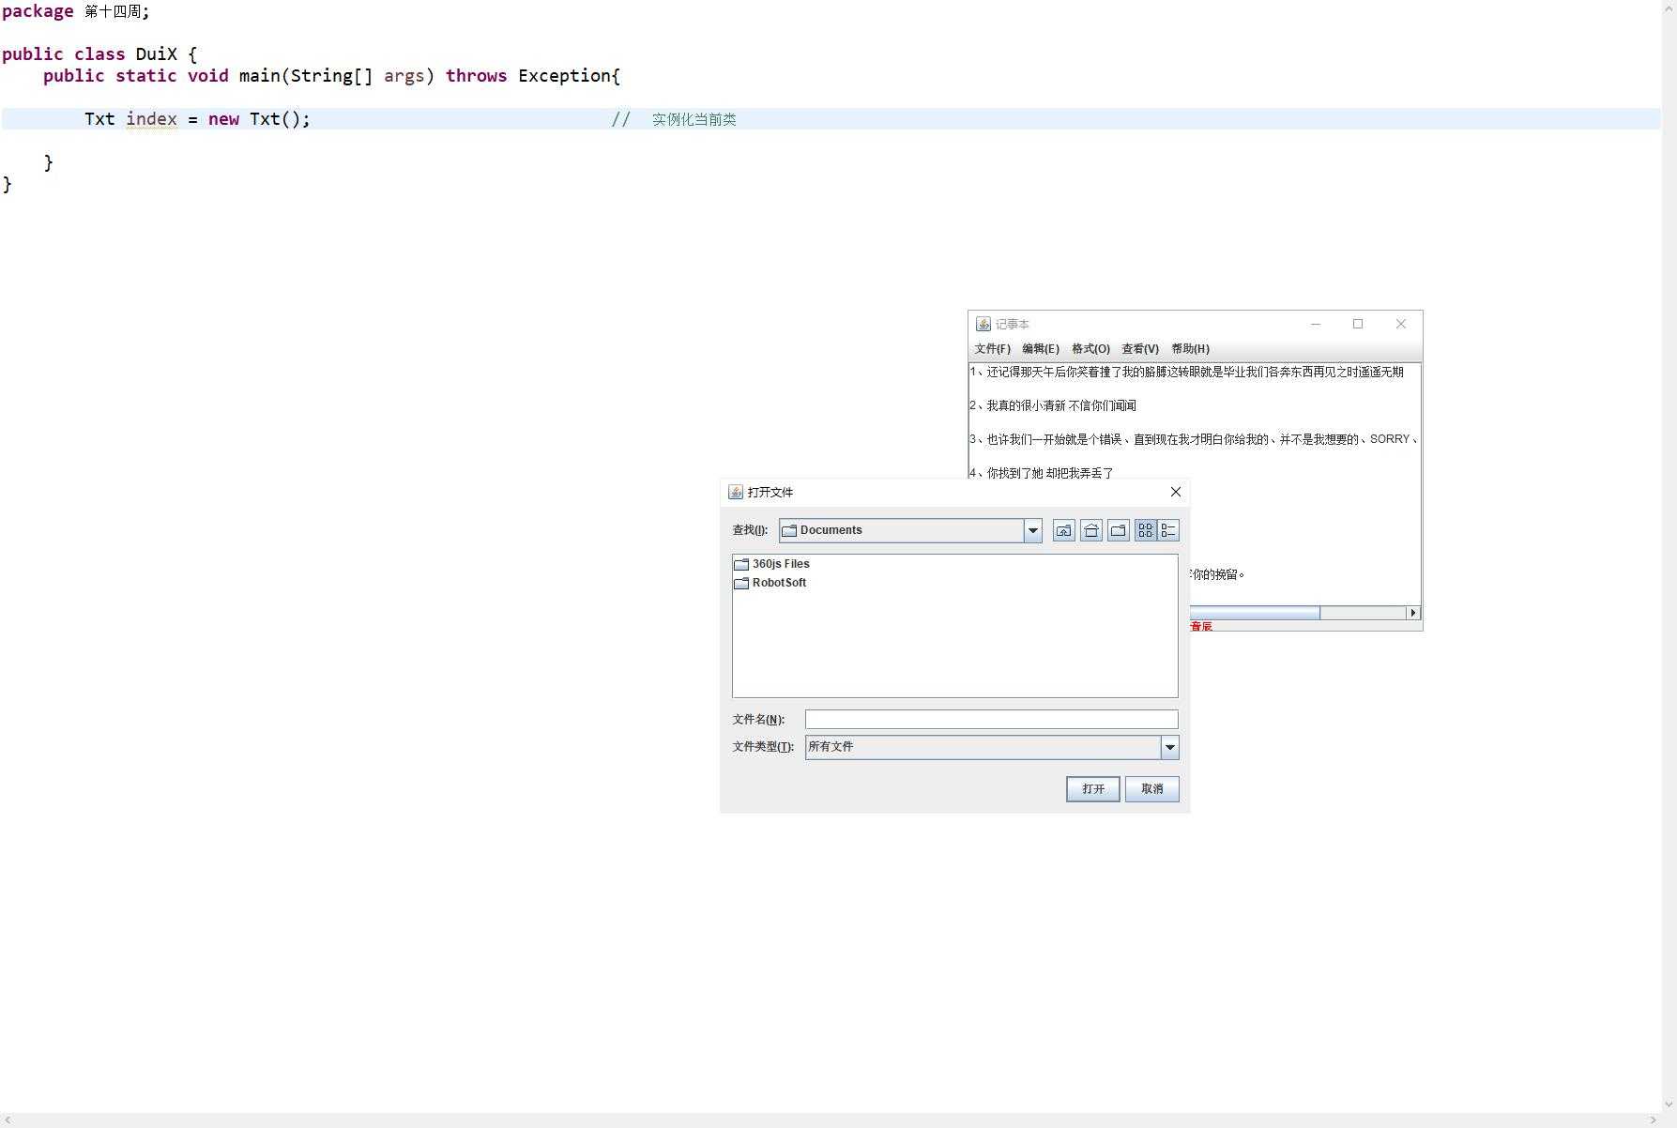Click the notepad horizontal scrollbar right arrow
This screenshot has width=1677, height=1128.
1412,613
